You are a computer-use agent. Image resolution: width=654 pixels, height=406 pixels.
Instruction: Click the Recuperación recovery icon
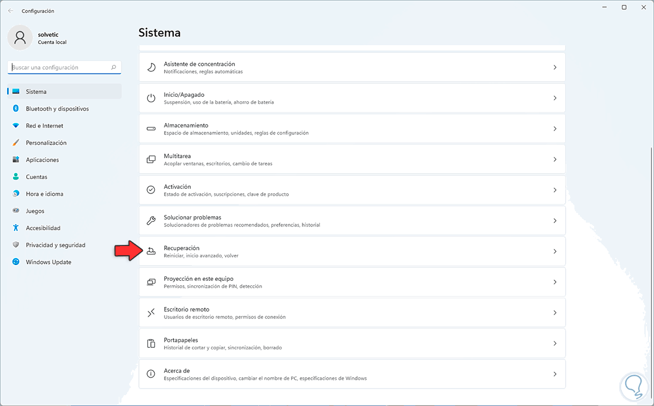coord(152,251)
